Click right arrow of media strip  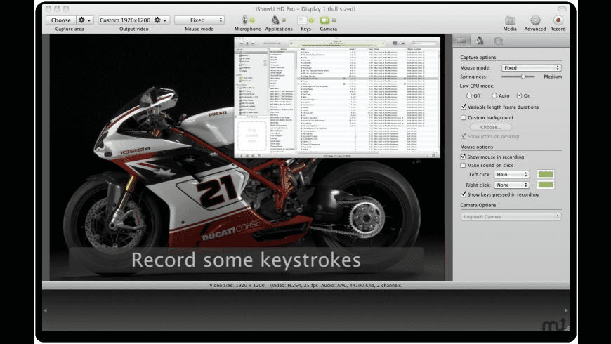[x=566, y=310]
